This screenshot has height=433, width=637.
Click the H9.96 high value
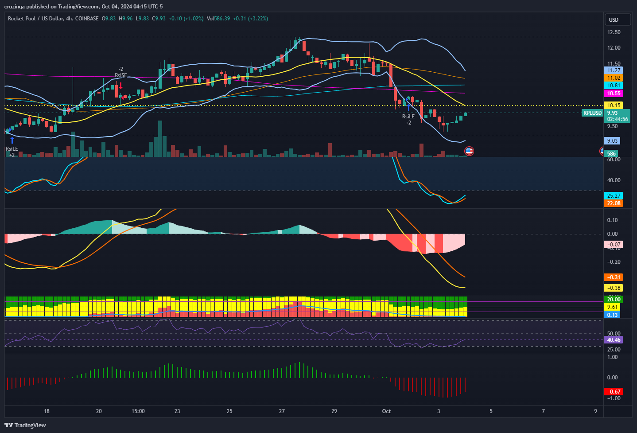126,19
